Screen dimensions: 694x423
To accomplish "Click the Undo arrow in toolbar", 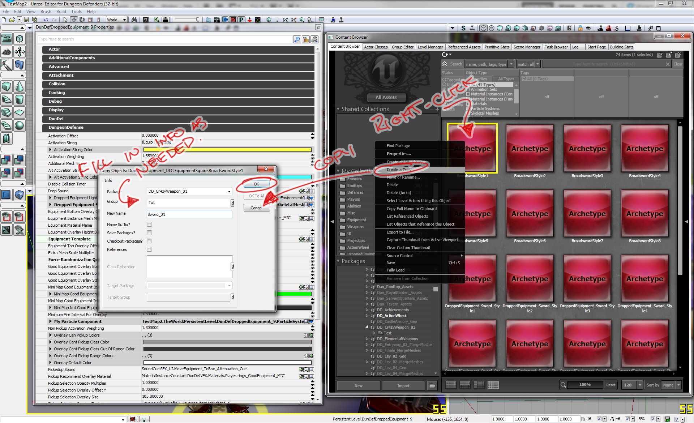I will pos(46,20).
